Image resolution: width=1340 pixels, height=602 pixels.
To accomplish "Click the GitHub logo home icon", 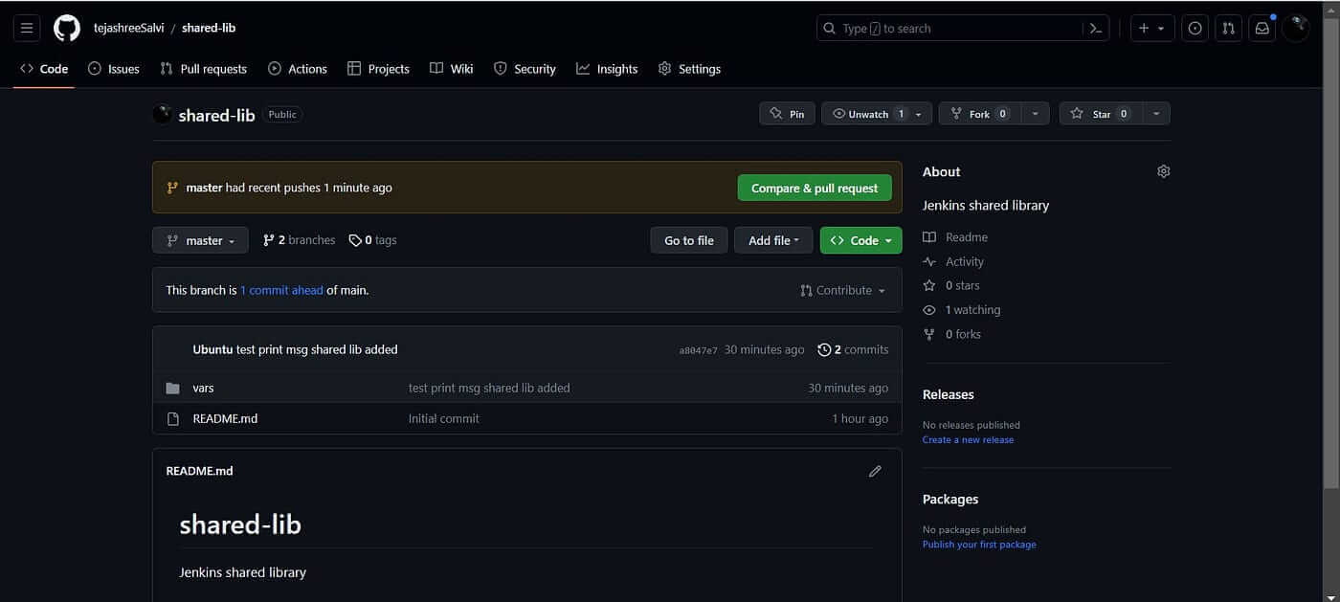I will pos(67,29).
